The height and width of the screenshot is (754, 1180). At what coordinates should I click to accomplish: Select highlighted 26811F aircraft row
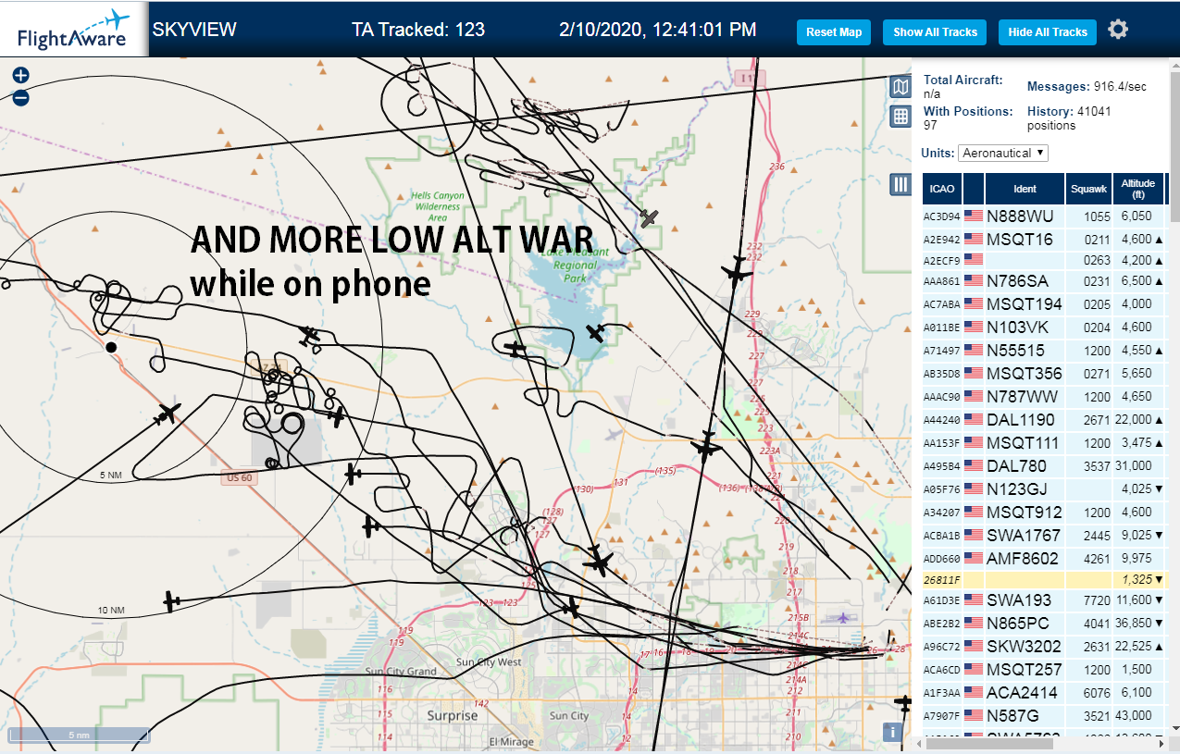1044,579
